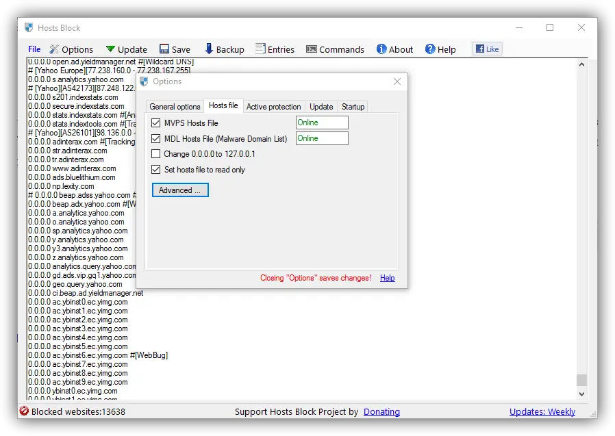Click the Facebook Like button
615x436 pixels.
487,49
